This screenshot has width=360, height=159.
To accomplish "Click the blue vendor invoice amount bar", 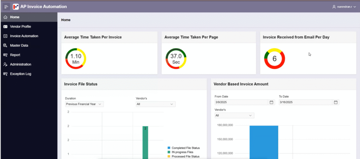I will (x=264, y=142).
